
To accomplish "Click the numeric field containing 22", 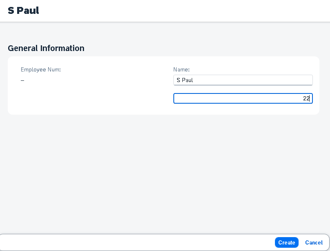I will click(x=243, y=98).
